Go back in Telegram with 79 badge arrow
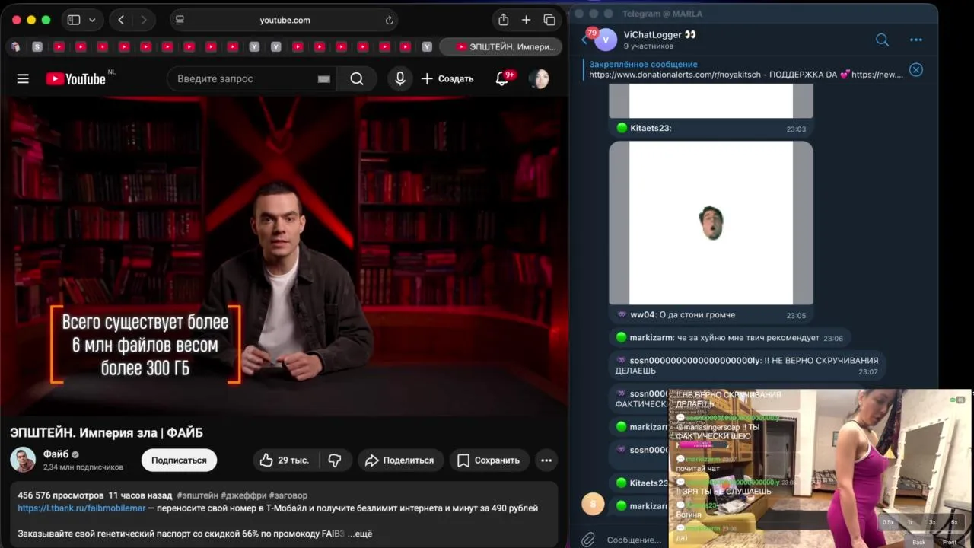The width and height of the screenshot is (974, 548). [586, 38]
